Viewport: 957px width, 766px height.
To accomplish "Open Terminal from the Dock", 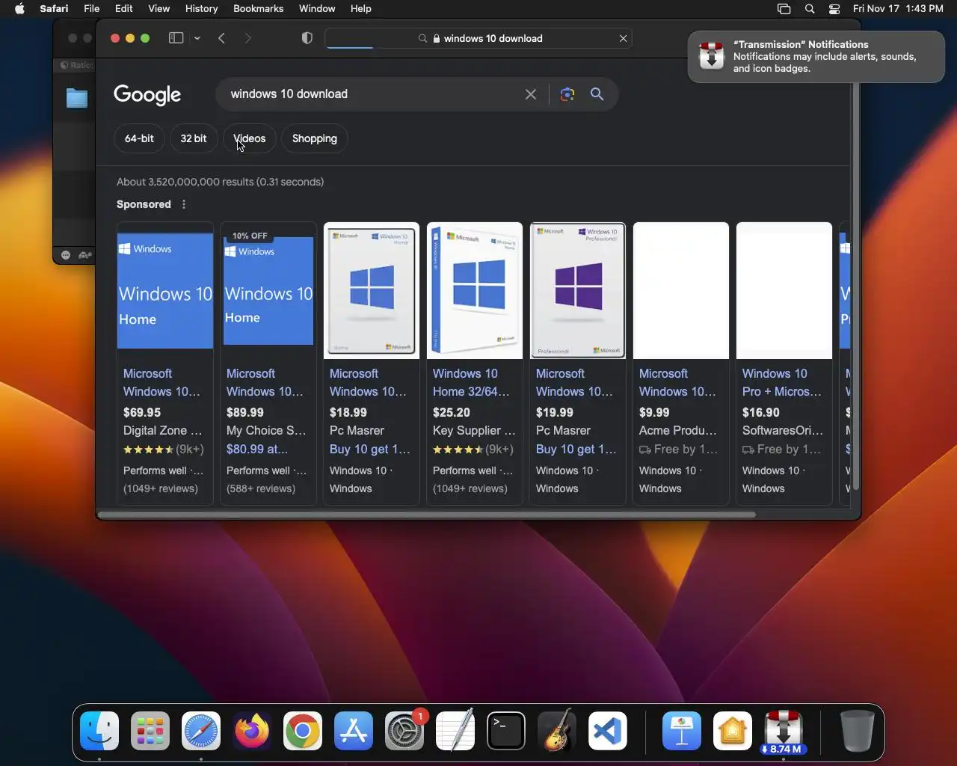I will pos(506,731).
